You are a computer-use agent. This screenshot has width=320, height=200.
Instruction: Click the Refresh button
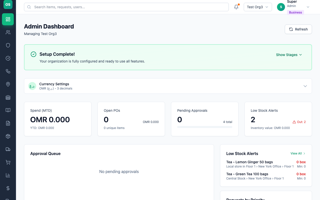coord(298,29)
